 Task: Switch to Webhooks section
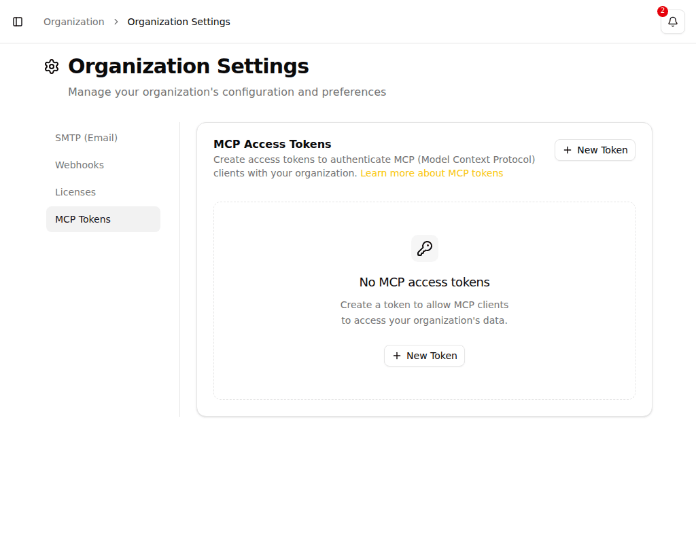103,165
